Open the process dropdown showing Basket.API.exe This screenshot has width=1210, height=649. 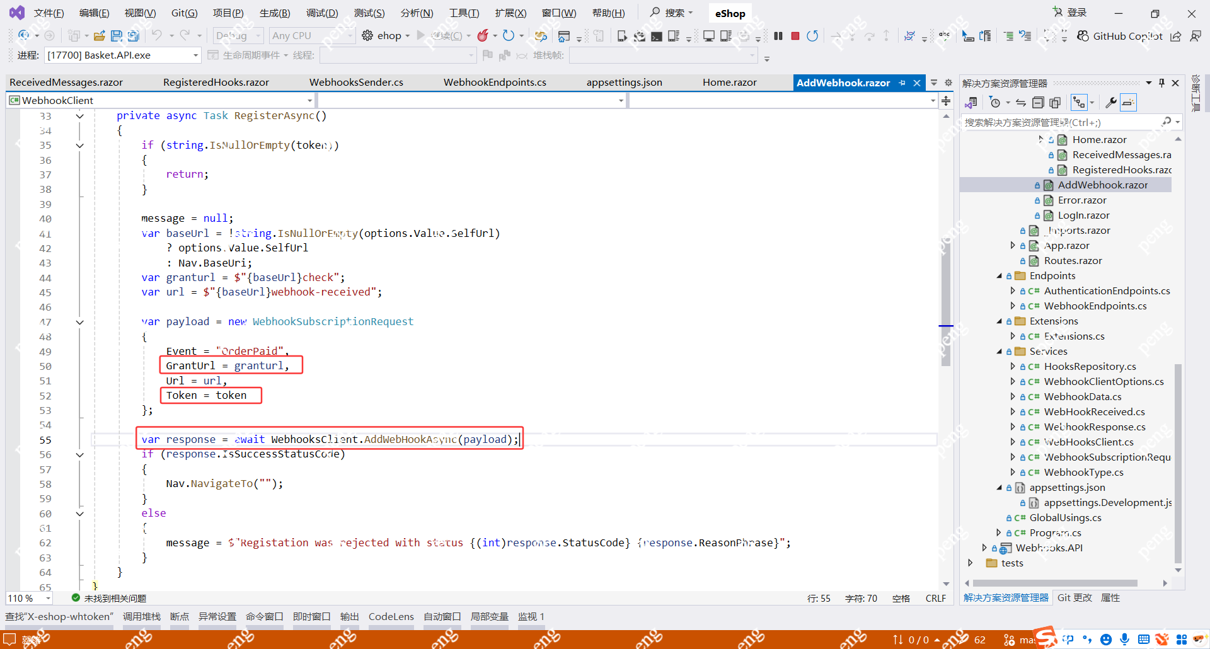pos(122,55)
